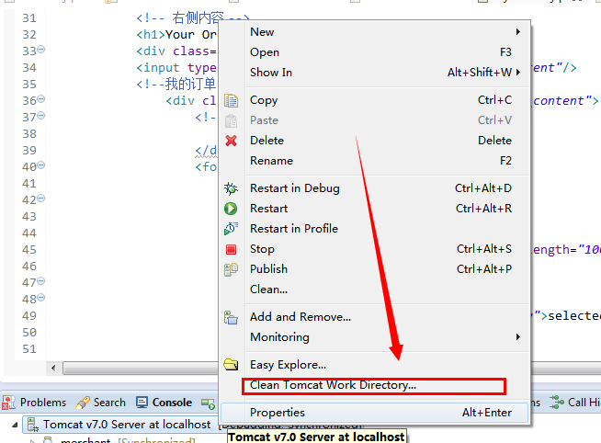Click the Restart in Debug bug icon
This screenshot has width=601, height=443.
[x=231, y=188]
